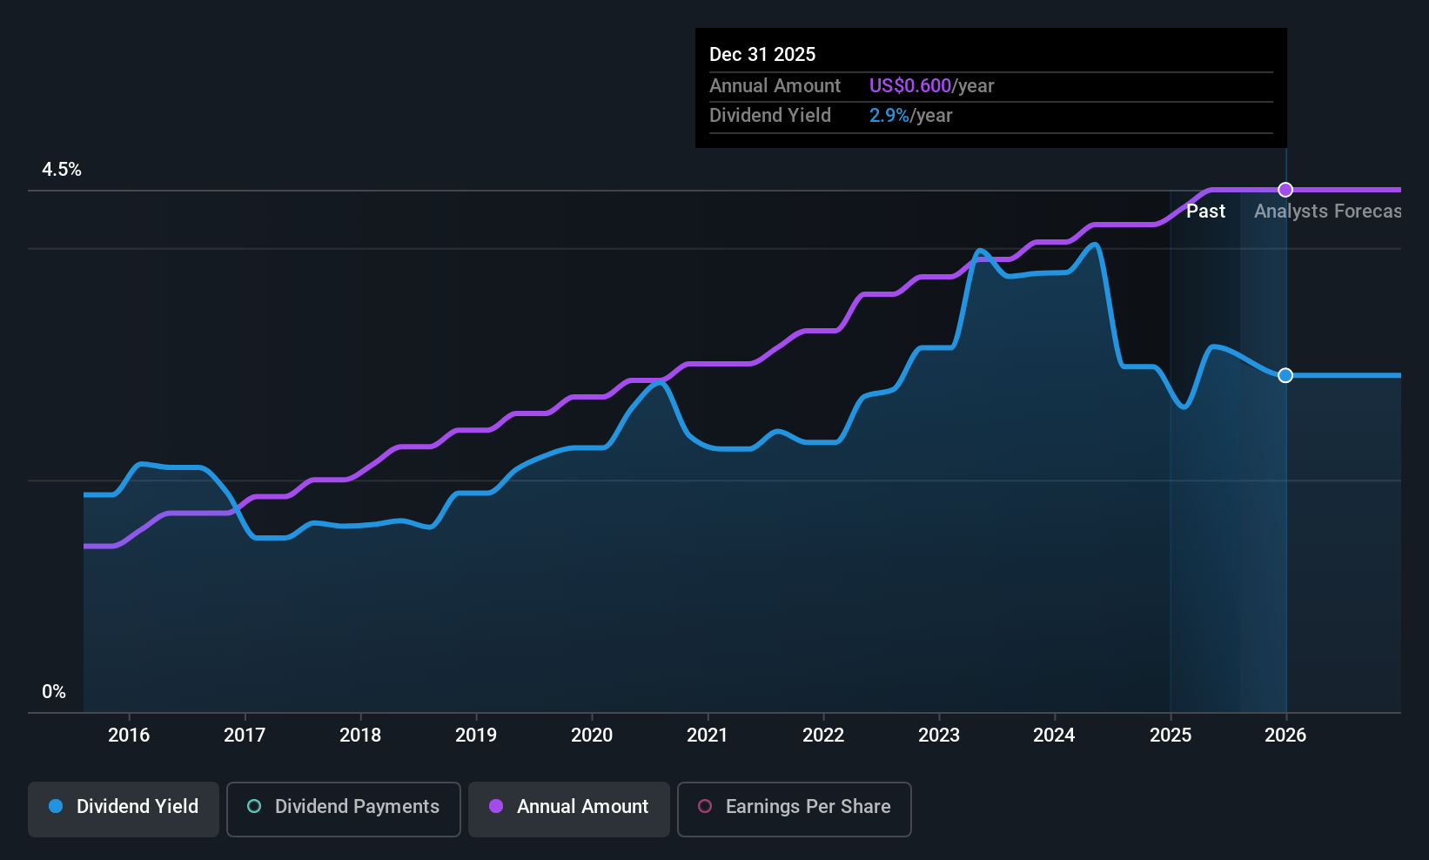
Task: Select the purple Annual Amount marker at 2026
Action: (x=1285, y=190)
